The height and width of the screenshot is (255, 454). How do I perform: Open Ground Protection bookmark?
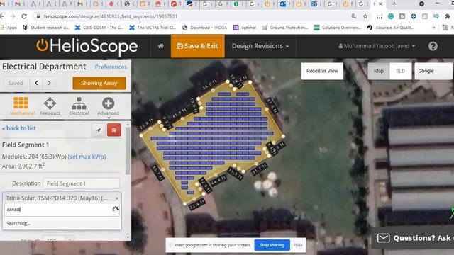(285, 28)
